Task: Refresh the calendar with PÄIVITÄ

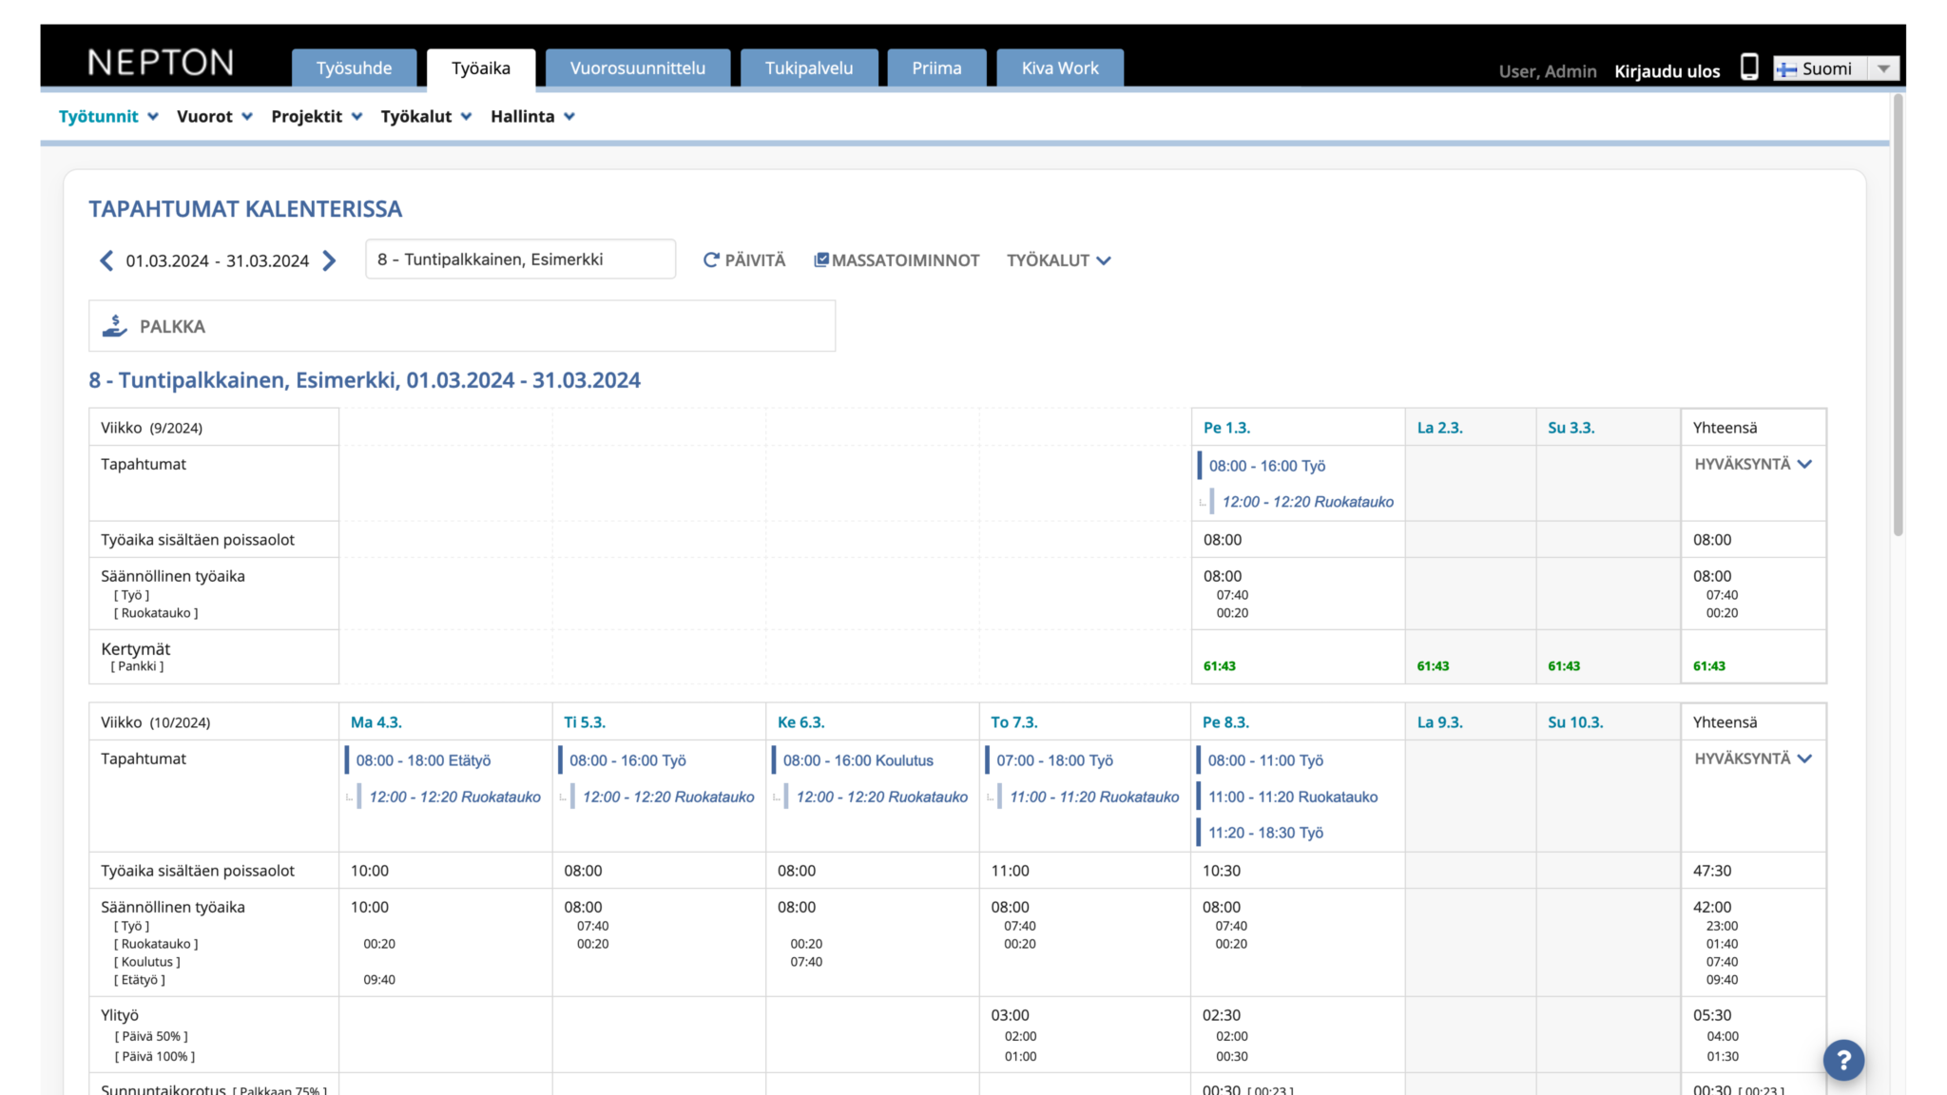Action: pyautogui.click(x=744, y=260)
